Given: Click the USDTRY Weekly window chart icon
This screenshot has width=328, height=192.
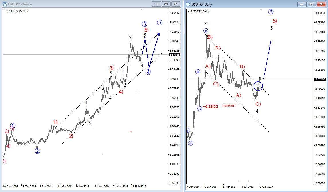Looking at the screenshot, I should (x=5, y=4).
